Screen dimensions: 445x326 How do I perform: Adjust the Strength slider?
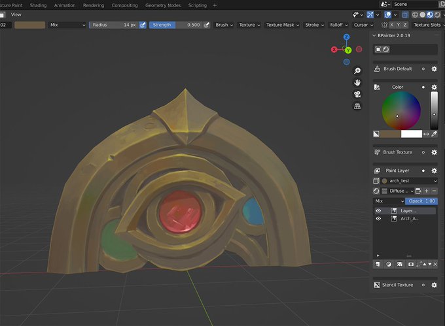[176, 25]
